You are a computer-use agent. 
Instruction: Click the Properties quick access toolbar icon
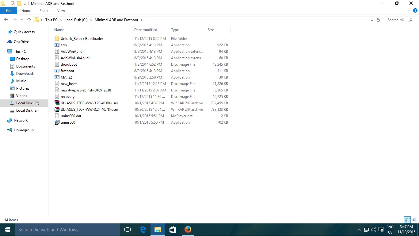click(13, 4)
